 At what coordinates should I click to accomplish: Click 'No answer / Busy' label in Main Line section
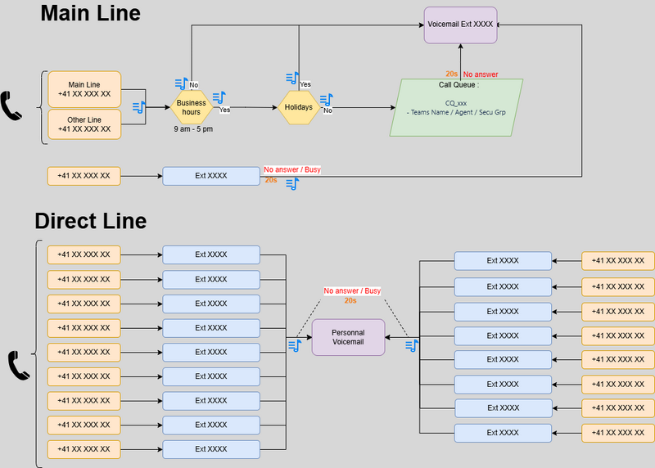tap(292, 169)
